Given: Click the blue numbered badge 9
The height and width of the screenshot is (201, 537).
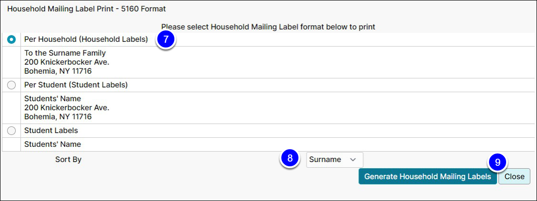Looking at the screenshot, I should (x=498, y=163).
